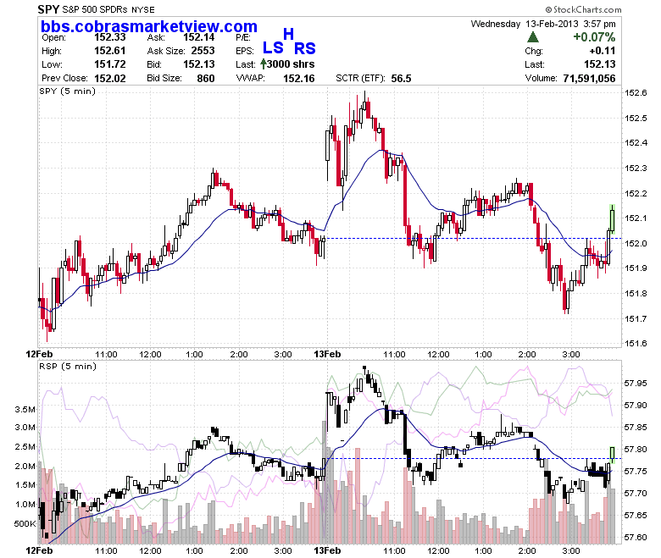Click the blue H annotation
Viewport: 661px width, 558px height.
click(x=288, y=34)
